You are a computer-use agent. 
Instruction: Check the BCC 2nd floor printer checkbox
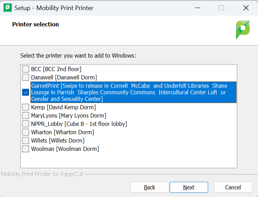[26, 69]
